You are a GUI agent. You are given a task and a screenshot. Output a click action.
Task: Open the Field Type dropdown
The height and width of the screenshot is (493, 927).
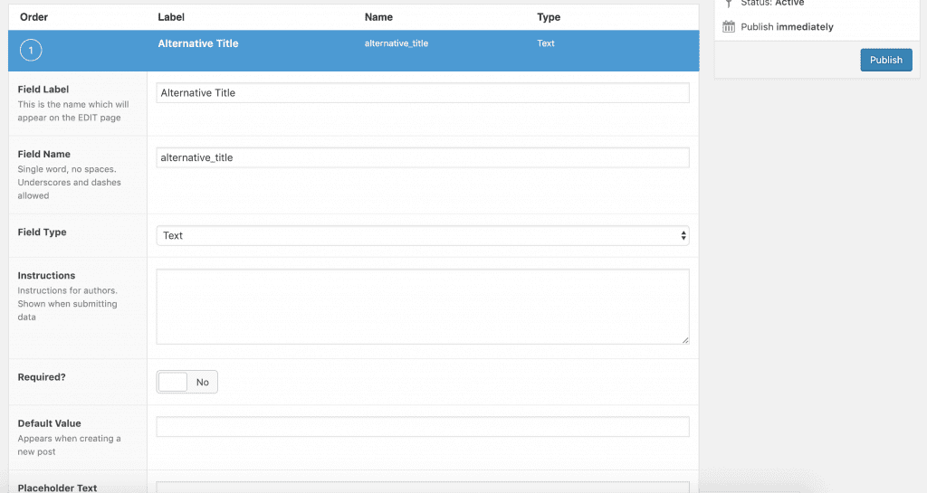point(422,235)
